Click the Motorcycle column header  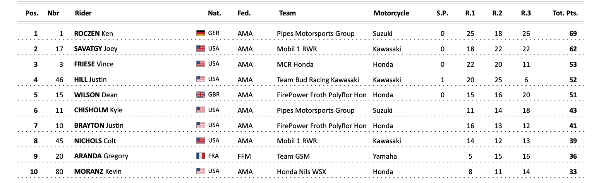pyautogui.click(x=391, y=13)
